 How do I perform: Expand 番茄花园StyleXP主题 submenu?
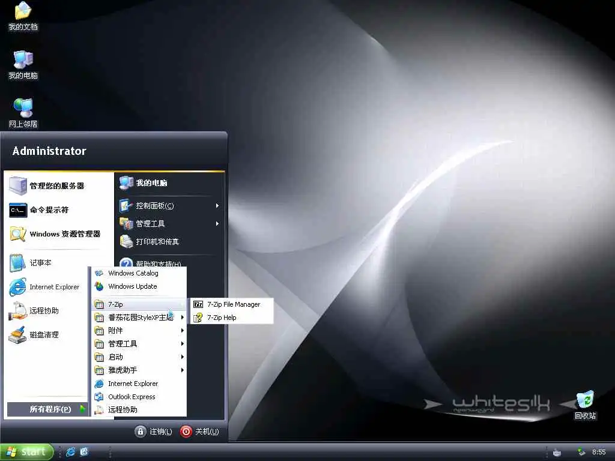coord(139,318)
